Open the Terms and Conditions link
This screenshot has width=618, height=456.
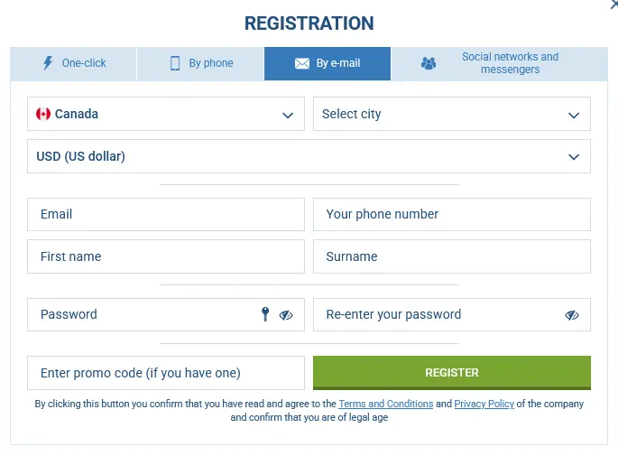(x=386, y=404)
